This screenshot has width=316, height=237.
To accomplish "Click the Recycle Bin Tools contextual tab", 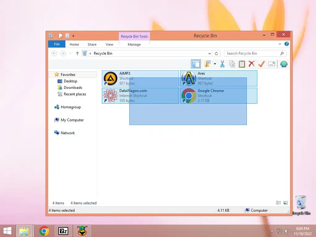I will click(x=134, y=36).
